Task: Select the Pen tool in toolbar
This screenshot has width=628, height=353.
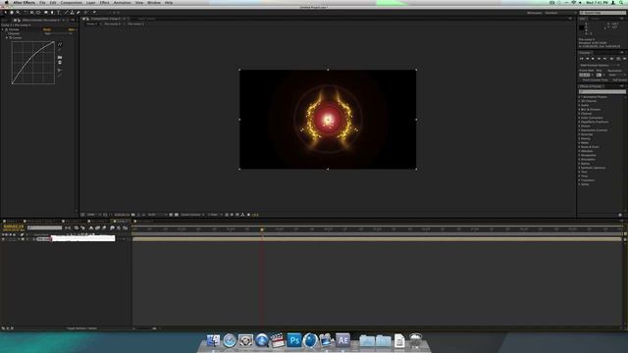Action: [x=52, y=13]
